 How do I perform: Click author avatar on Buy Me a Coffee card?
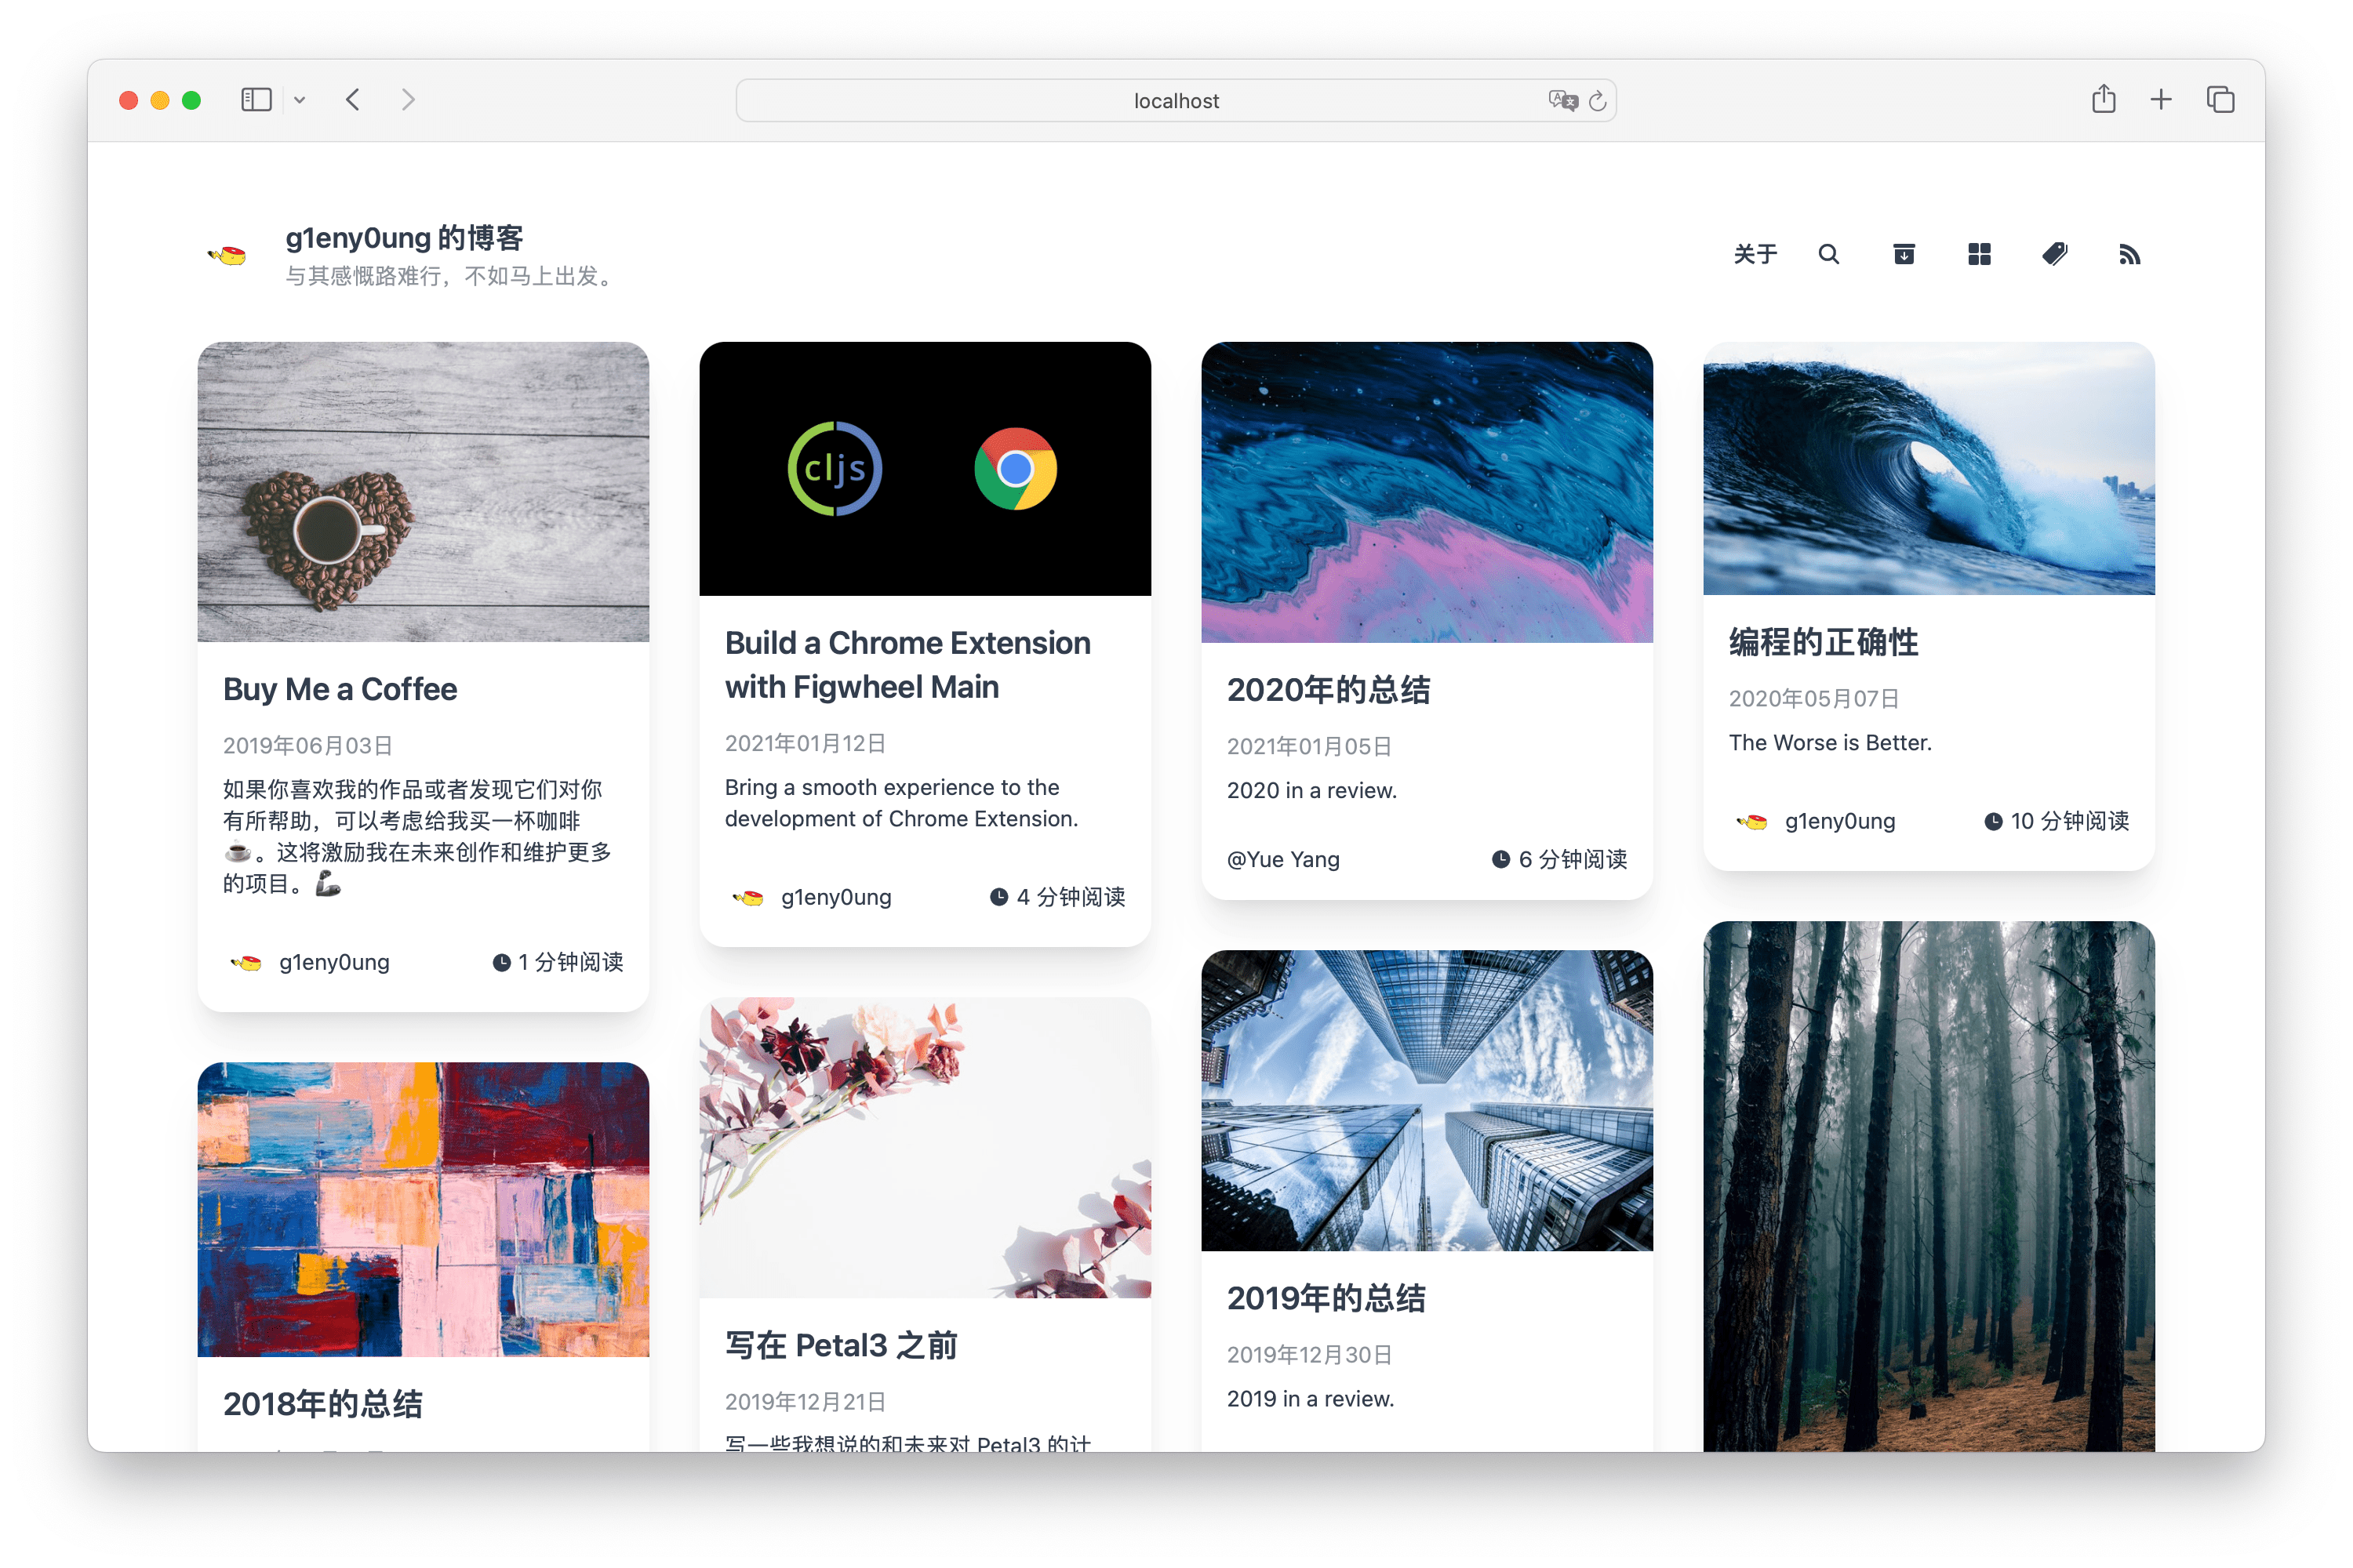point(246,963)
